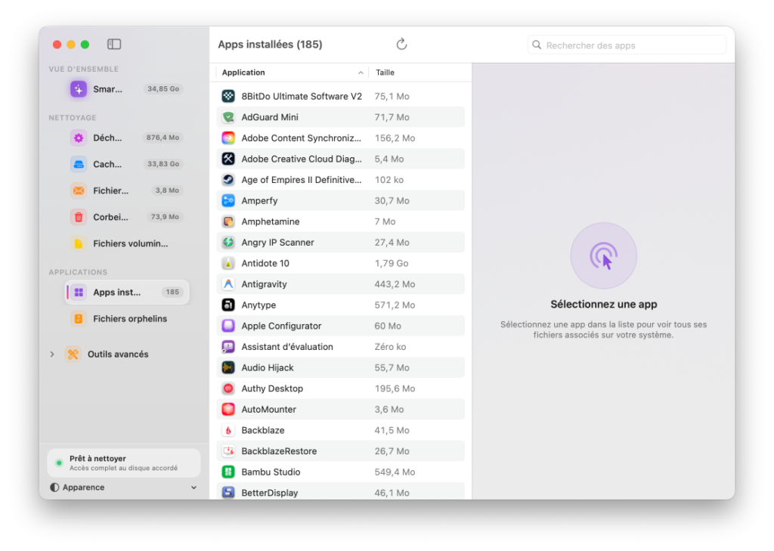Click the Fichiers orphelins icon

pos(79,319)
